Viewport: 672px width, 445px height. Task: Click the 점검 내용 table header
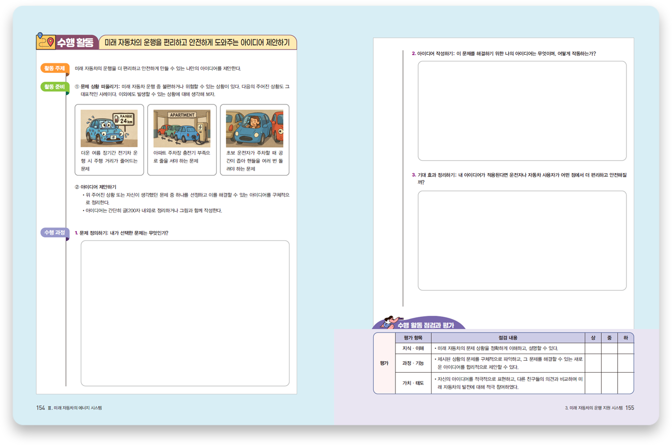tap(508, 338)
